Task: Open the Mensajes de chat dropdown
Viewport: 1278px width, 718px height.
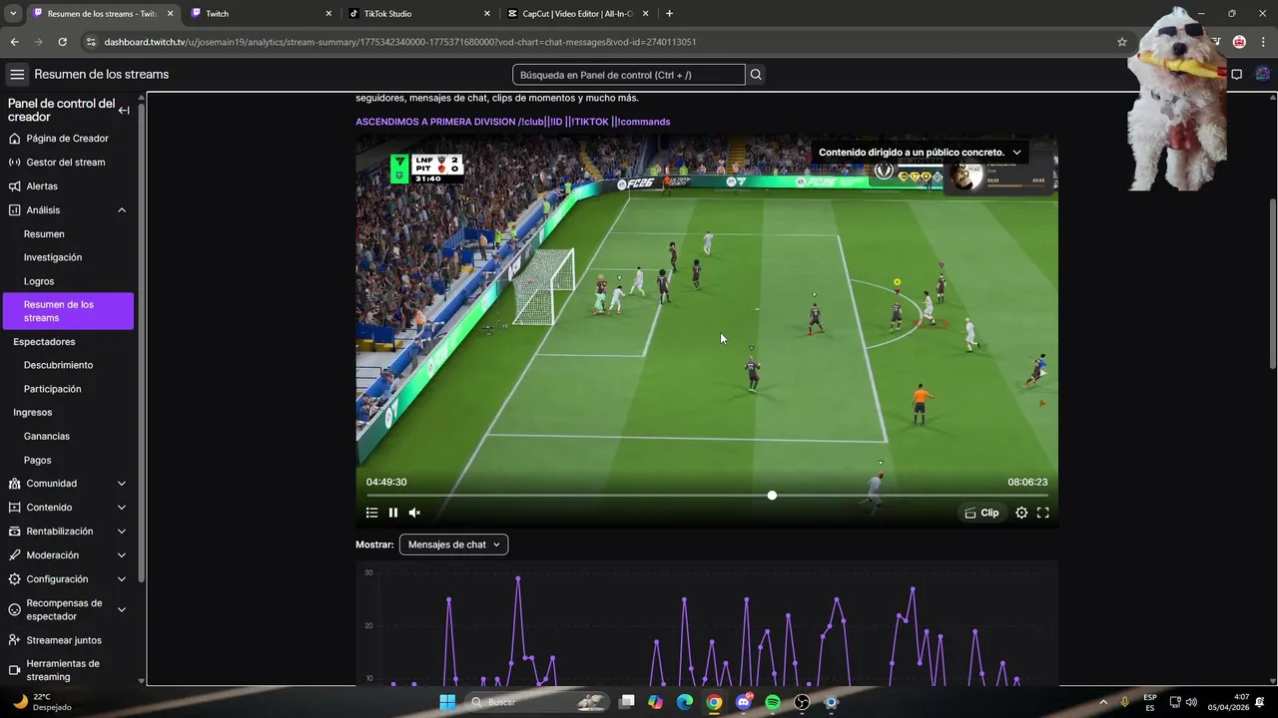Action: pos(453,544)
